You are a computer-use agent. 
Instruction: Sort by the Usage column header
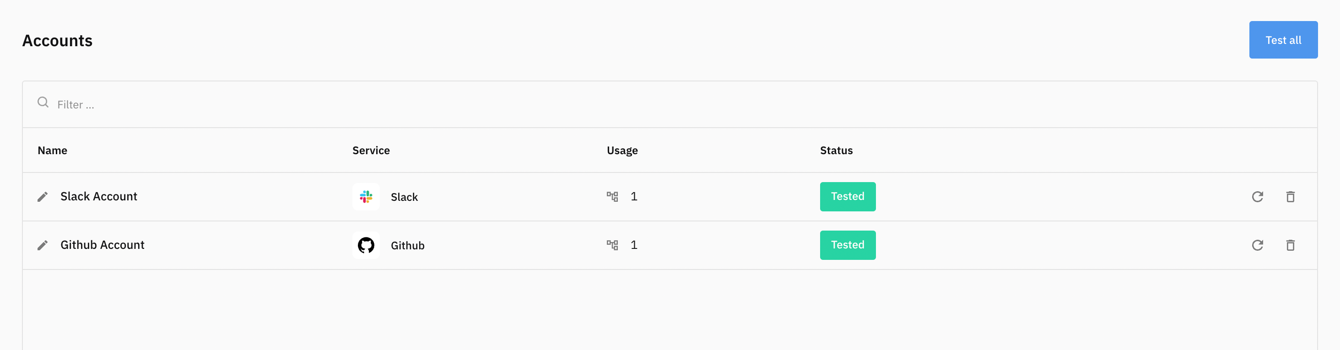click(x=622, y=151)
